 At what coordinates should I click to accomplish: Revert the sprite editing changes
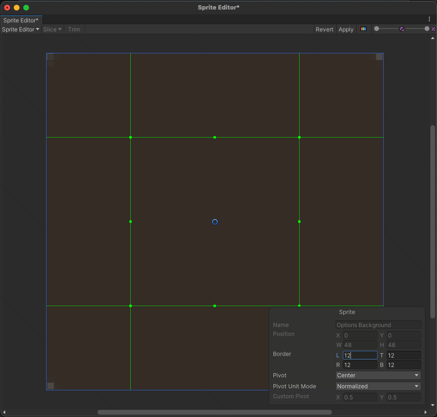[x=325, y=29]
